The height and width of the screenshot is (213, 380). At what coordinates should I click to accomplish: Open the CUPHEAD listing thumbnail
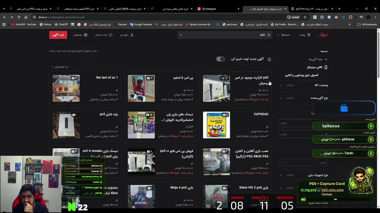pyautogui.click(x=216, y=125)
